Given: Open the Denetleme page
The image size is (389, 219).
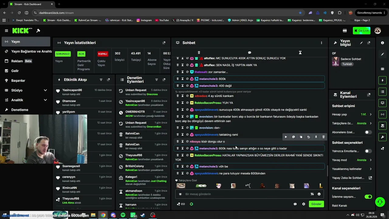Looking at the screenshot, I should [26, 110].
